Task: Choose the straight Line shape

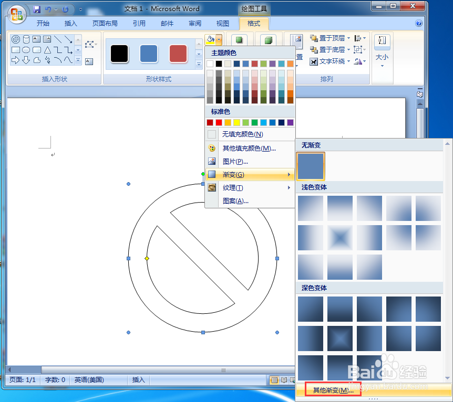Action: click(58, 39)
